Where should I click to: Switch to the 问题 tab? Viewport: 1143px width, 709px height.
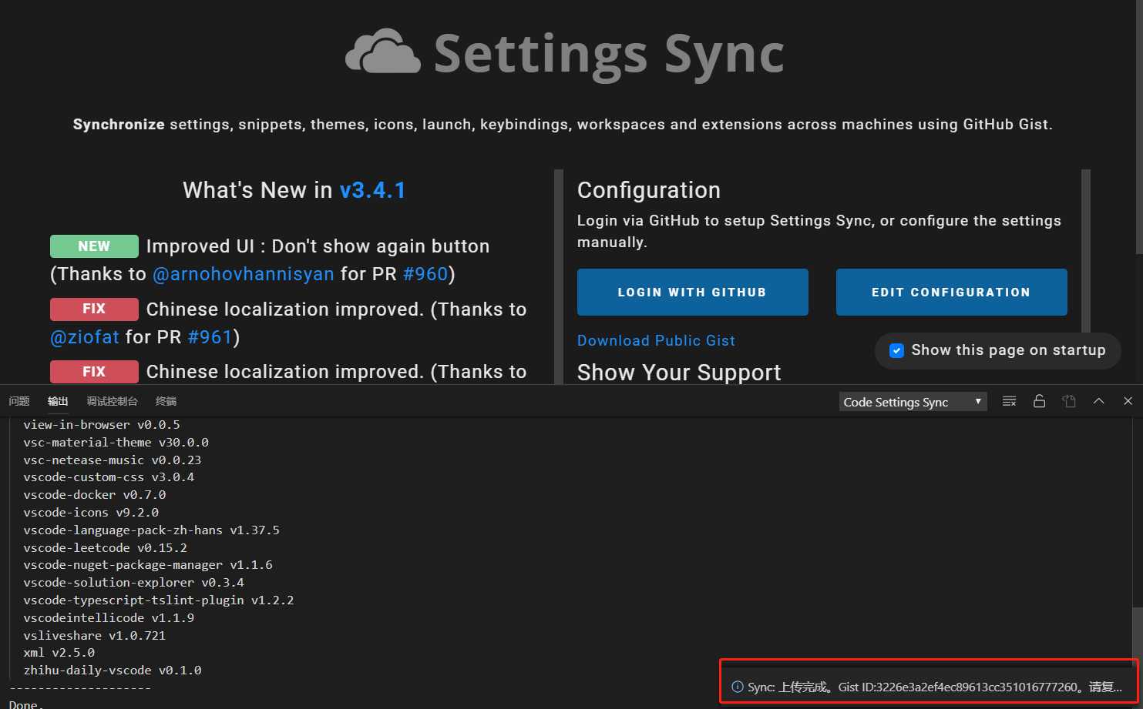tap(19, 401)
